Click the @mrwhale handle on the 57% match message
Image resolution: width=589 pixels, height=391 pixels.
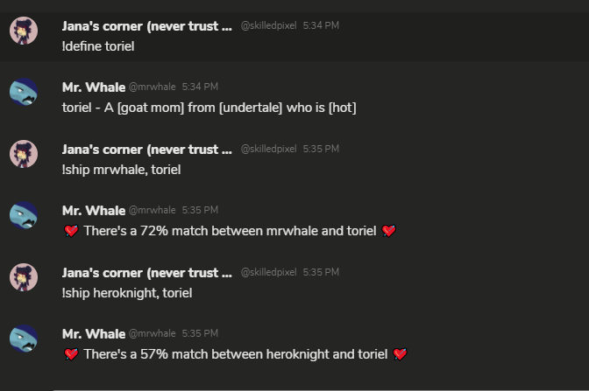coord(153,333)
